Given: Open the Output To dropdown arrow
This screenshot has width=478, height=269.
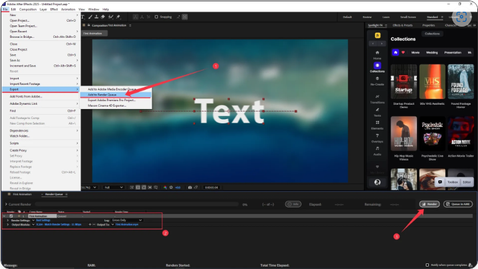Looking at the screenshot, I should pos(113,224).
